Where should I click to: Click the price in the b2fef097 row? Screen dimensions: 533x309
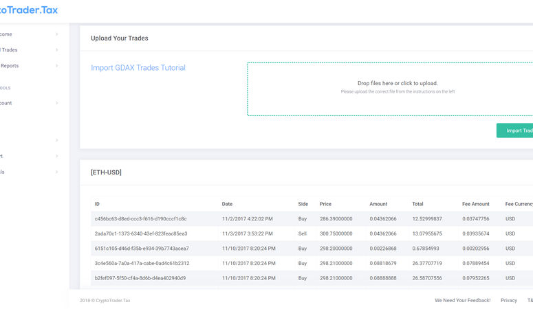[x=336, y=278]
